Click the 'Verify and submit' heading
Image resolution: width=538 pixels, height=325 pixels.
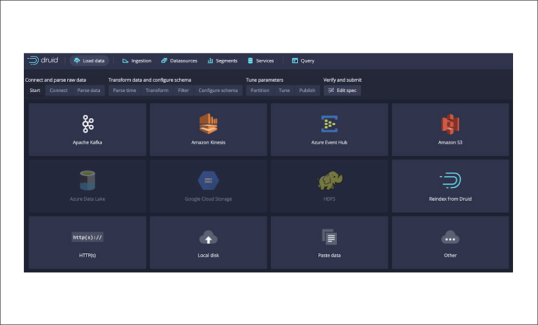(343, 80)
